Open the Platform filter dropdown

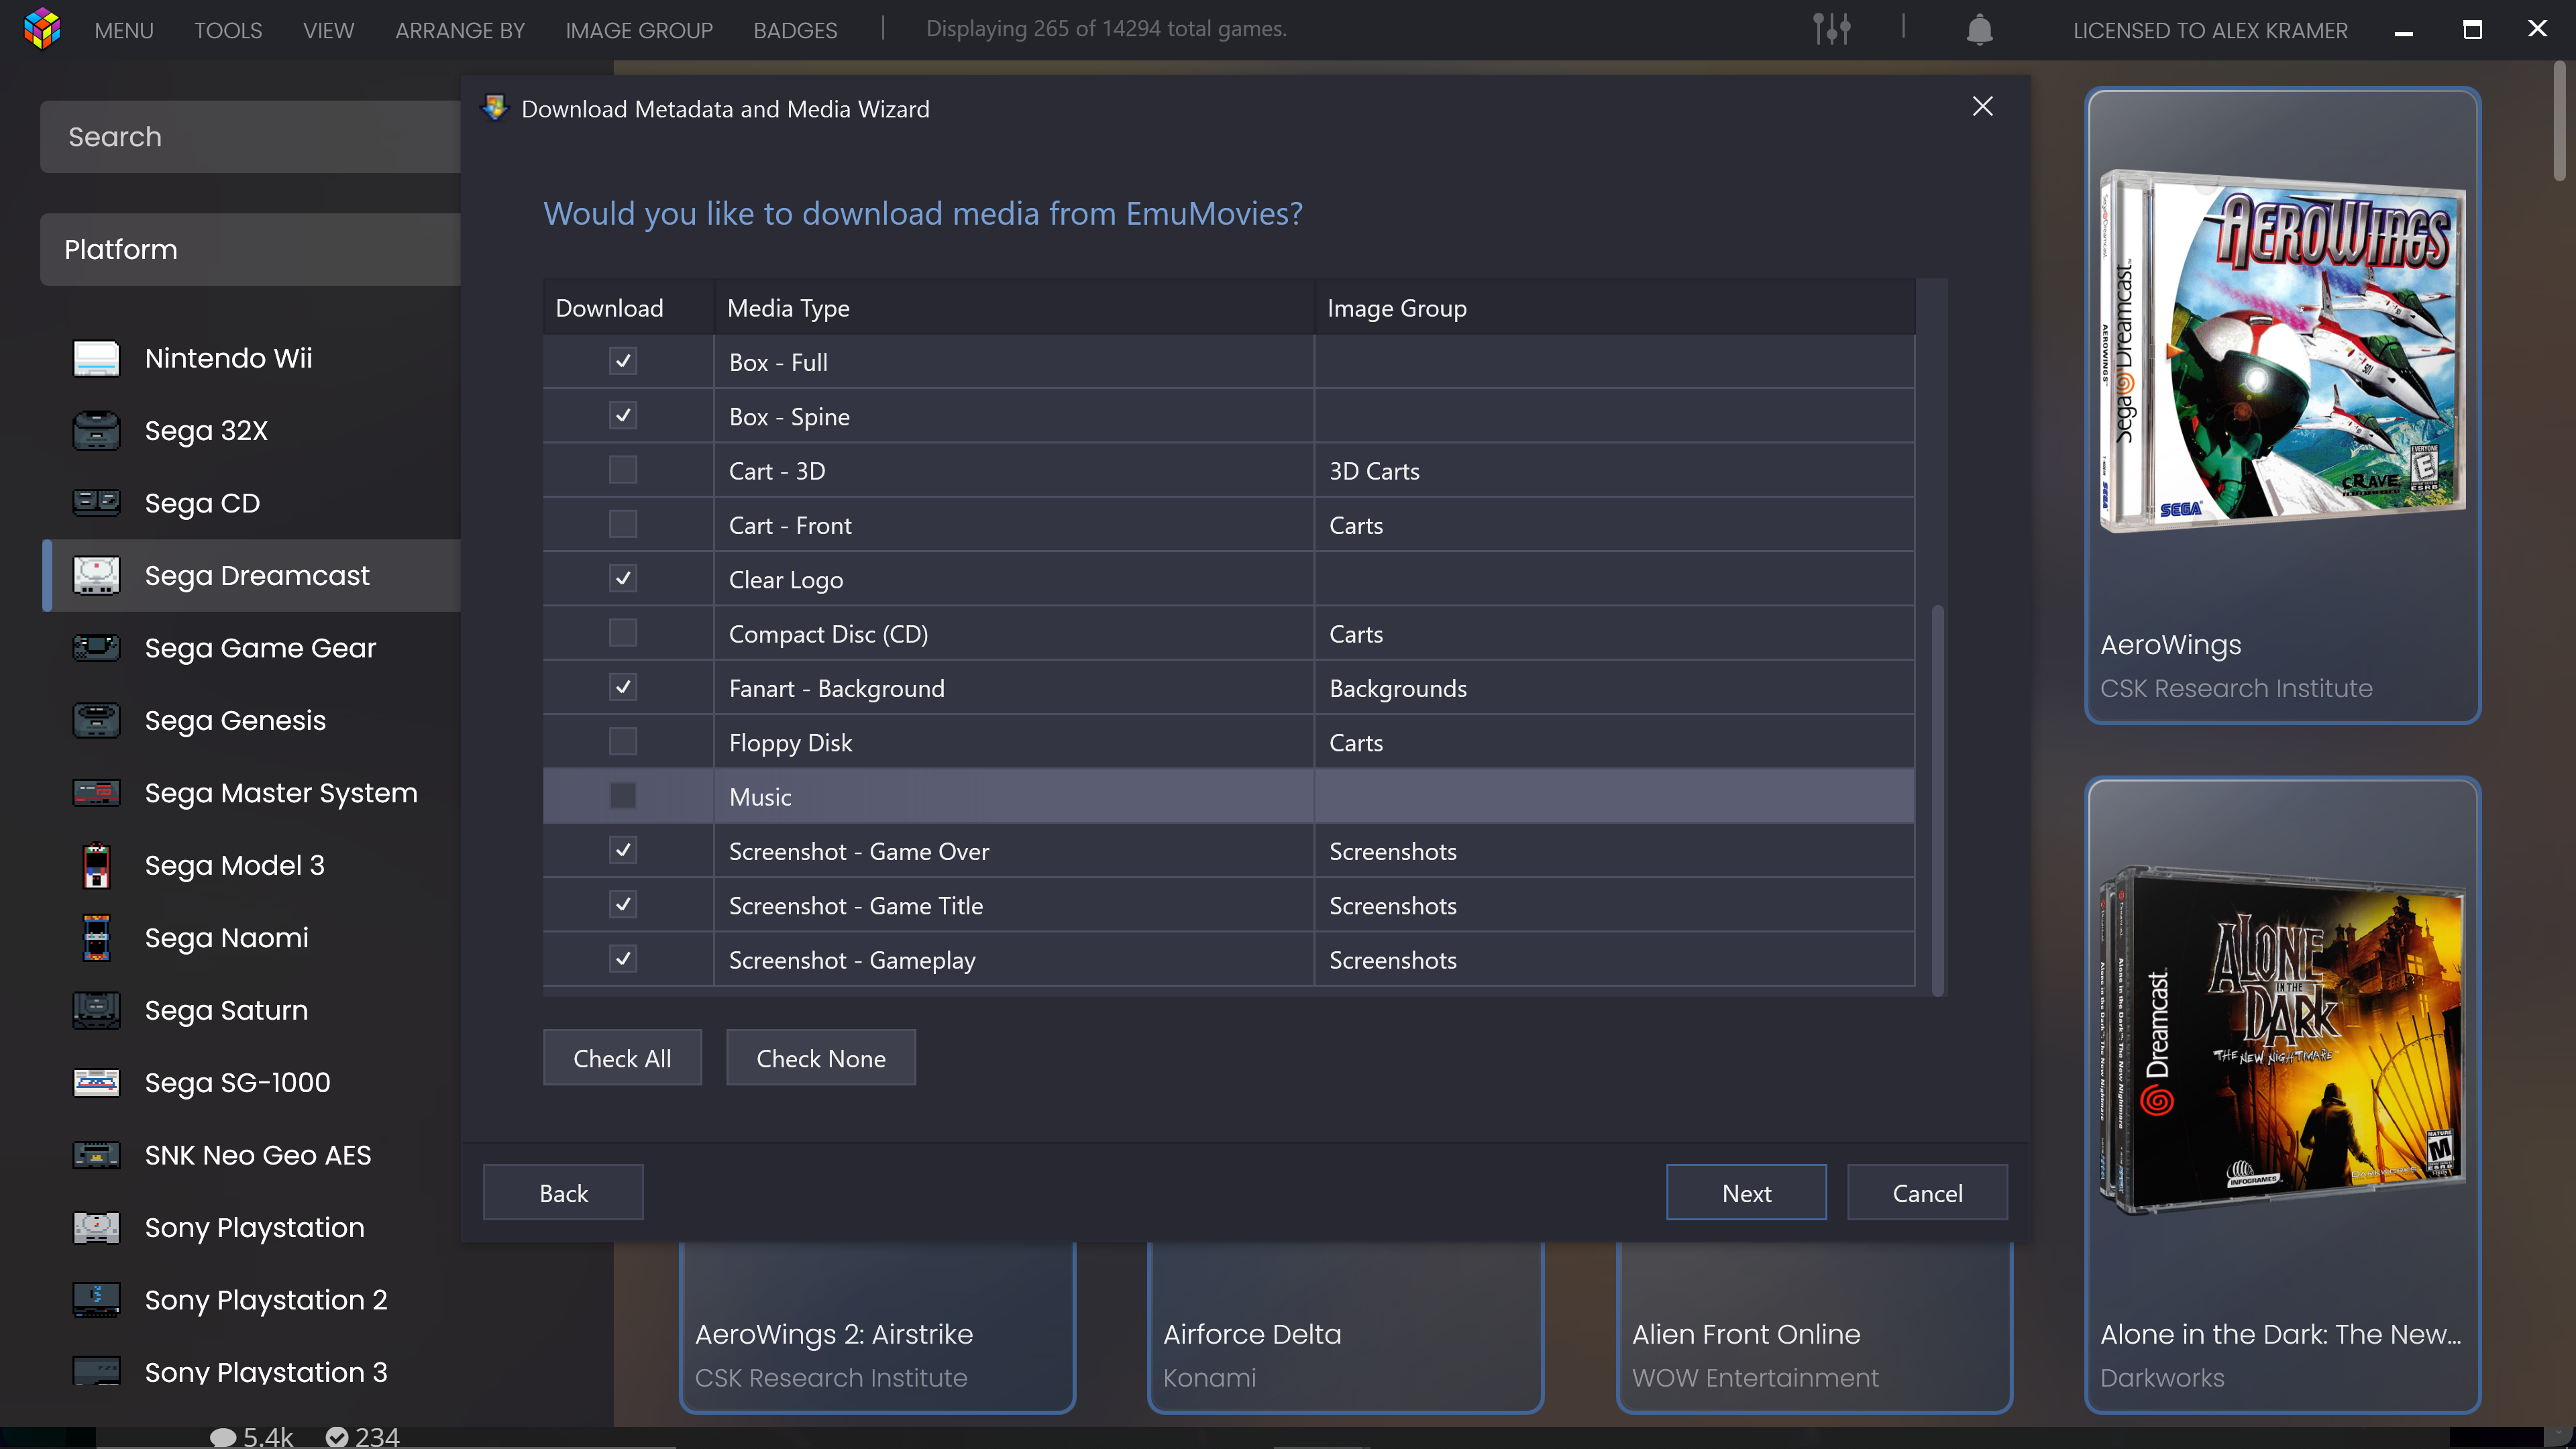250,249
